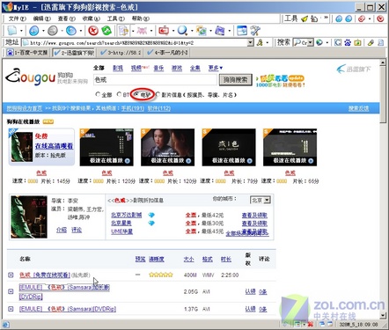Select the 影片信息 radio button
The height and width of the screenshot is (330, 389).
point(158,94)
